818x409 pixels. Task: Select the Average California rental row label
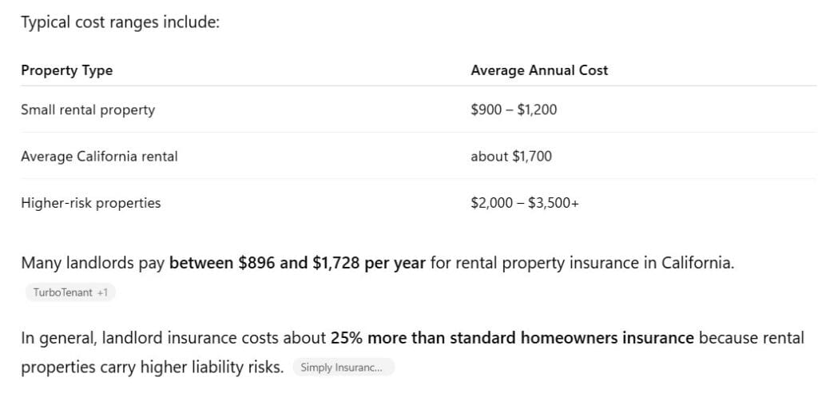(x=100, y=156)
